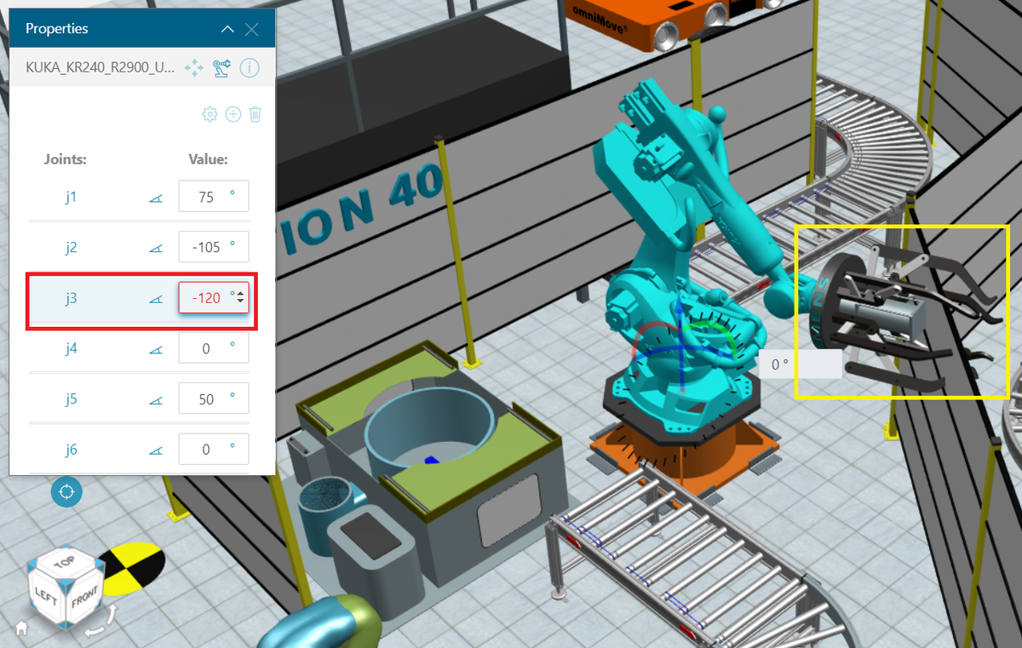Click the home icon beside the view cube

21,629
